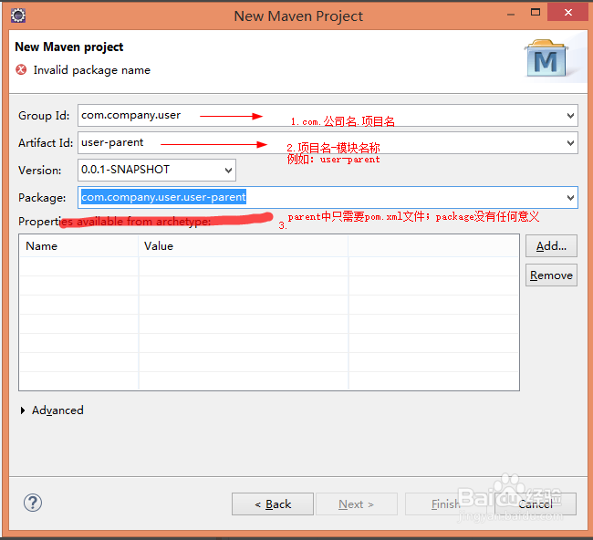Image resolution: width=593 pixels, height=540 pixels.
Task: Minimize the New Maven Project window
Action: [x=511, y=15]
